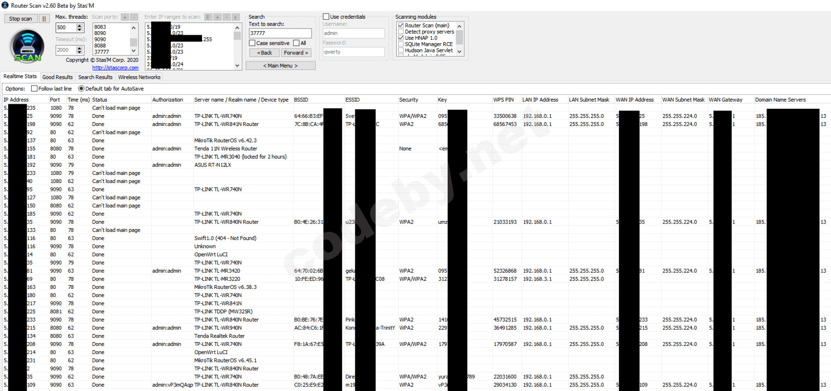Image resolution: width=831 pixels, height=391 pixels.
Task: Enable the SQLite Manager RCE module
Action: (x=401, y=44)
